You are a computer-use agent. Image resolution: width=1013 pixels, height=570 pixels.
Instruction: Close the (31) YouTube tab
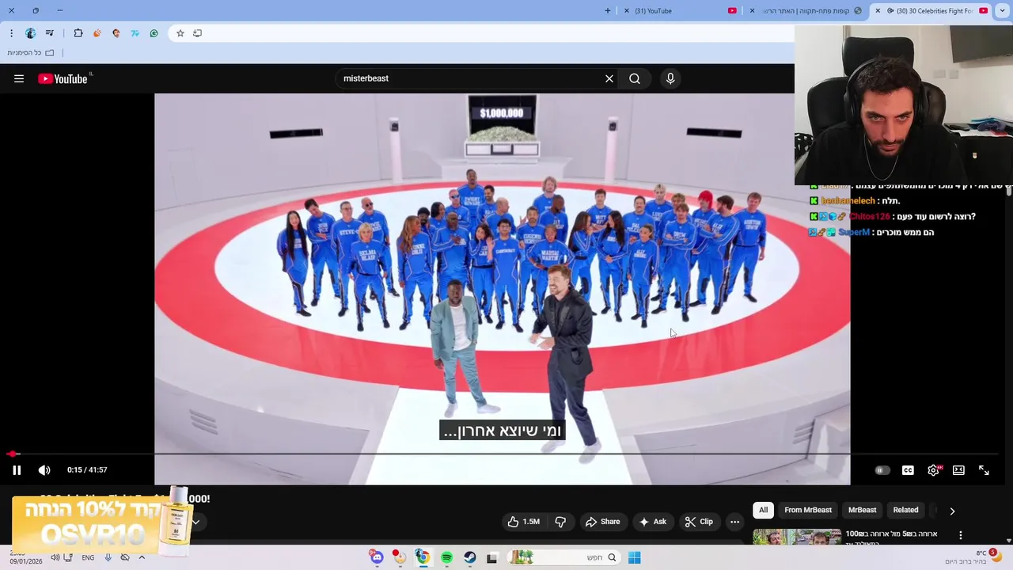627,10
